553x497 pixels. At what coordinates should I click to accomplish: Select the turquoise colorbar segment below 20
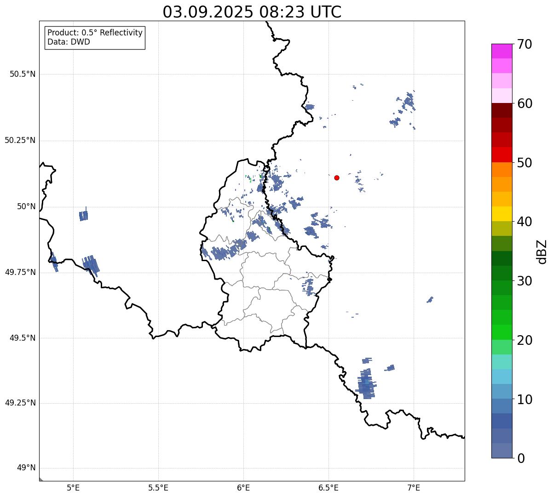[501, 362]
